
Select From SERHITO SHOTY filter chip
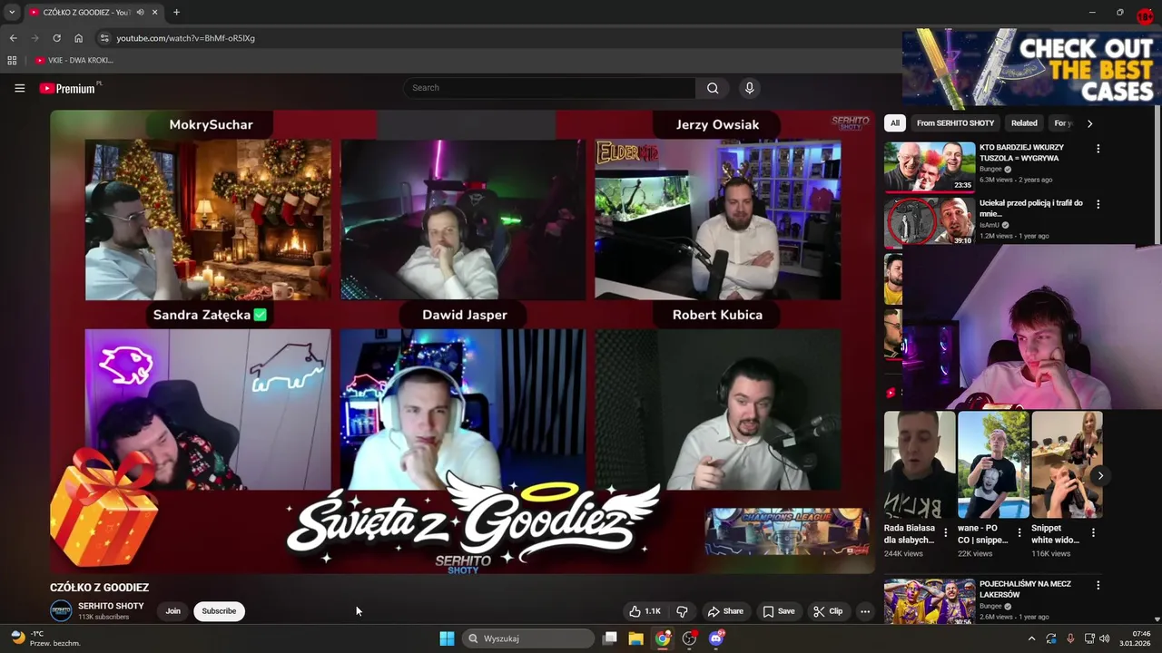point(955,123)
